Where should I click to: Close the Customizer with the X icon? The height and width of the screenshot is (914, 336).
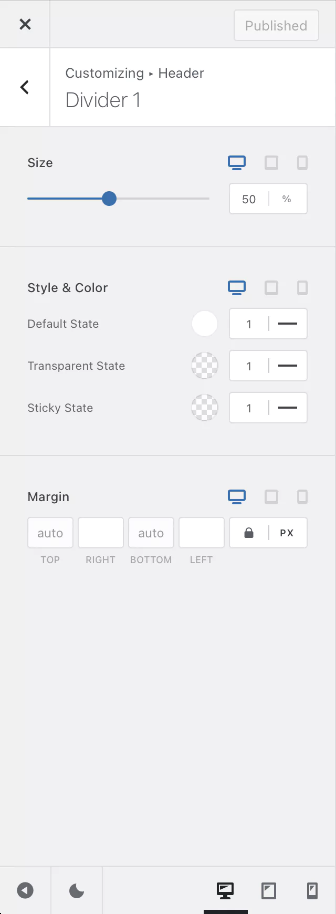25,24
